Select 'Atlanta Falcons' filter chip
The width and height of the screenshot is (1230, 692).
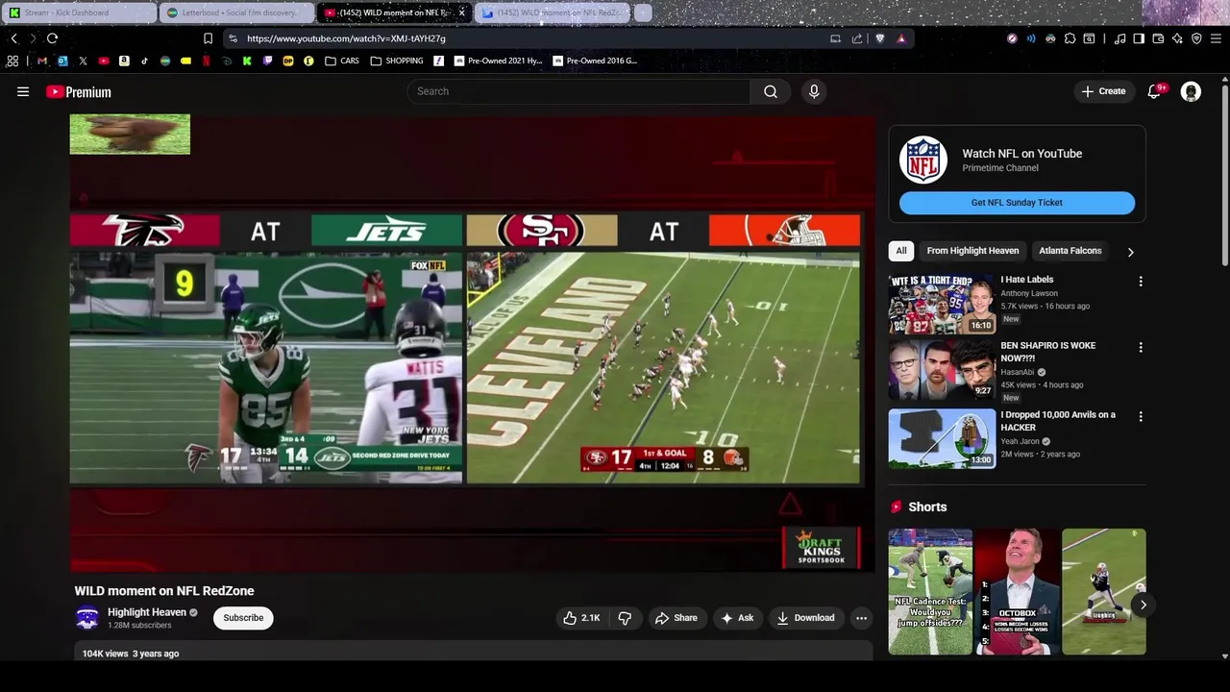(x=1070, y=251)
